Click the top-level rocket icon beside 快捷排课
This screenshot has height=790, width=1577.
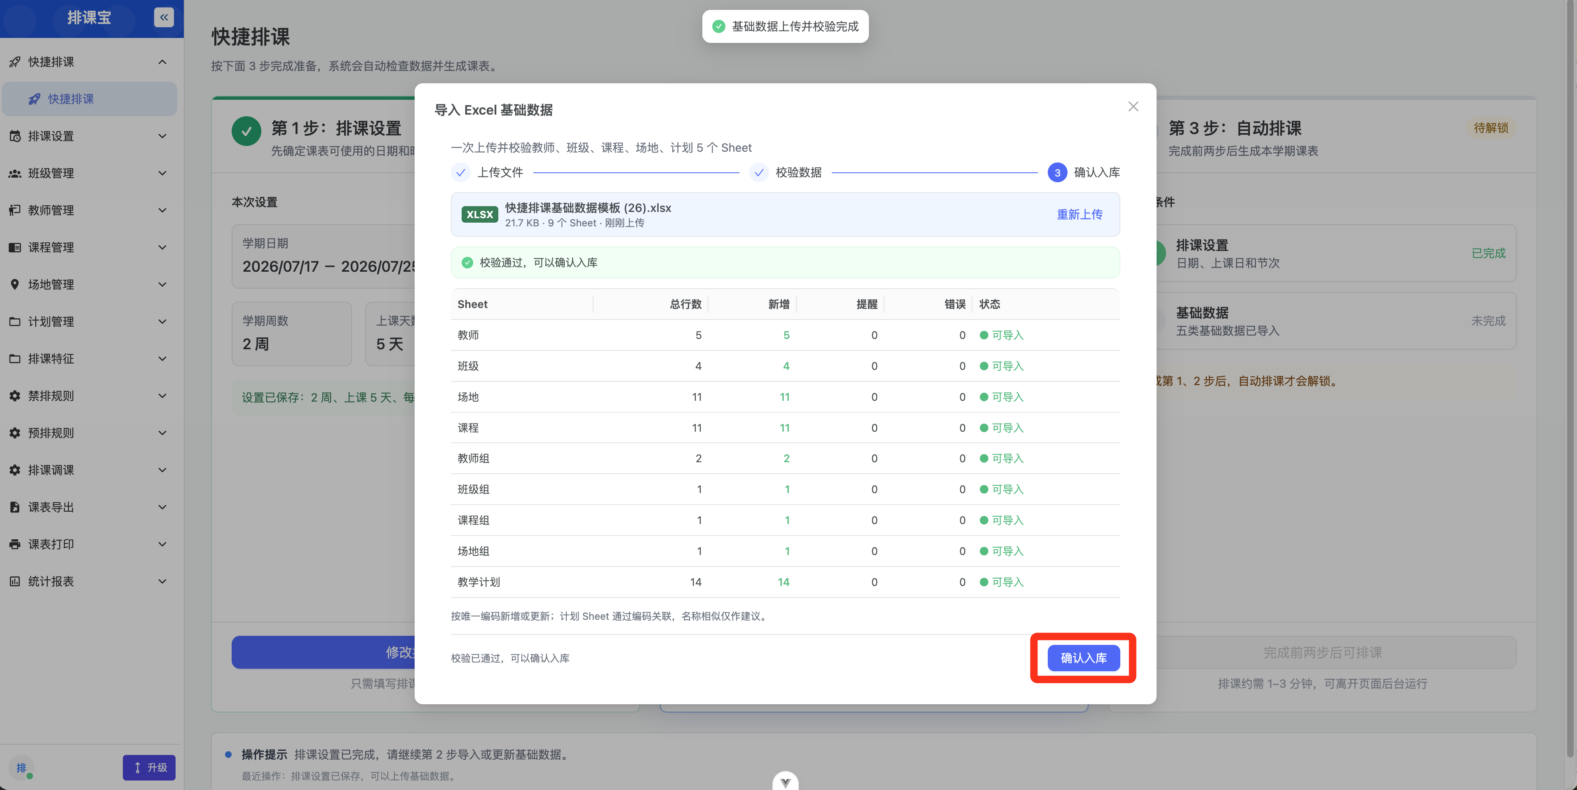pos(15,62)
